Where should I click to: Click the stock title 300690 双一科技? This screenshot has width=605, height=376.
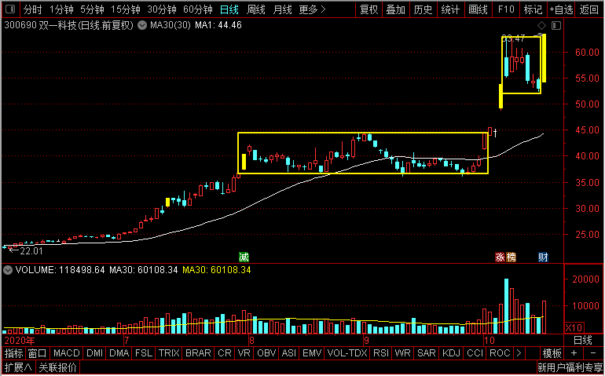(x=40, y=25)
